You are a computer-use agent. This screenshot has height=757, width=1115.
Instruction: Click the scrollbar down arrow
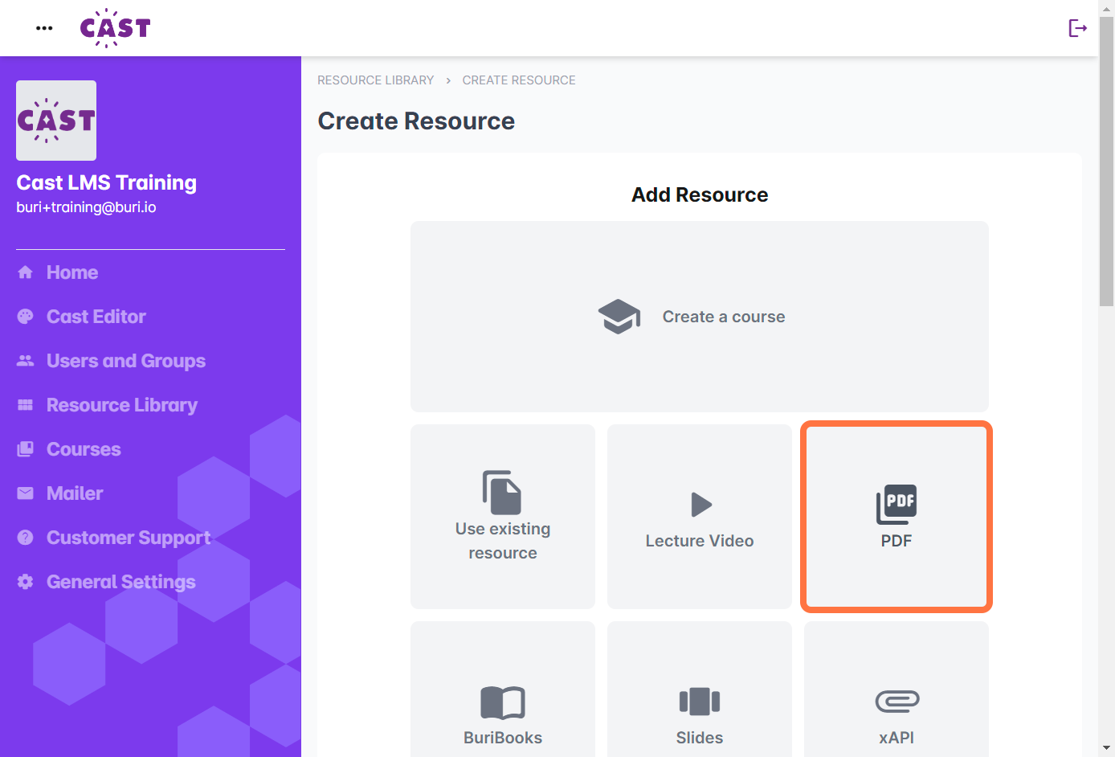1106,748
